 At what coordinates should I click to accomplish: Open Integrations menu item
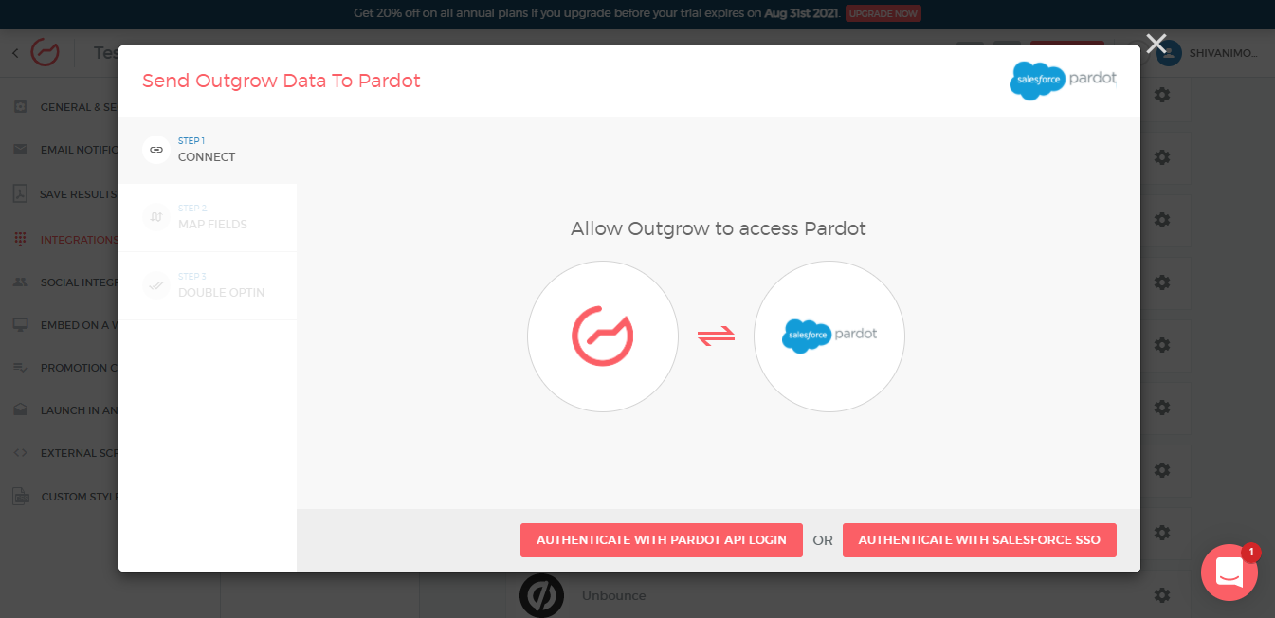tap(65, 240)
